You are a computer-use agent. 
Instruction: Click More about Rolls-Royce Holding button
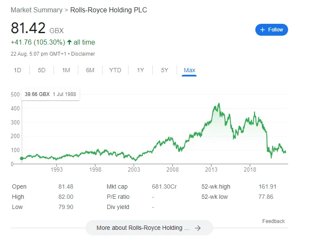[x=149, y=228]
